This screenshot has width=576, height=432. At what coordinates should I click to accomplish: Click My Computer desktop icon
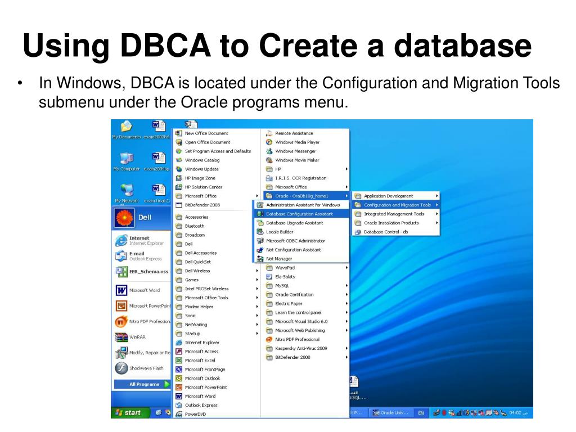(127, 158)
